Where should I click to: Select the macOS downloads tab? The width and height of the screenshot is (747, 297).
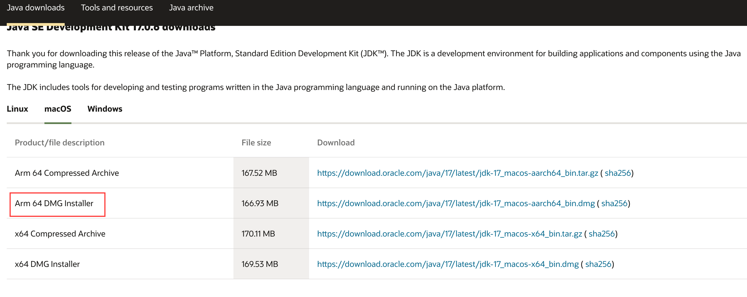pos(58,109)
